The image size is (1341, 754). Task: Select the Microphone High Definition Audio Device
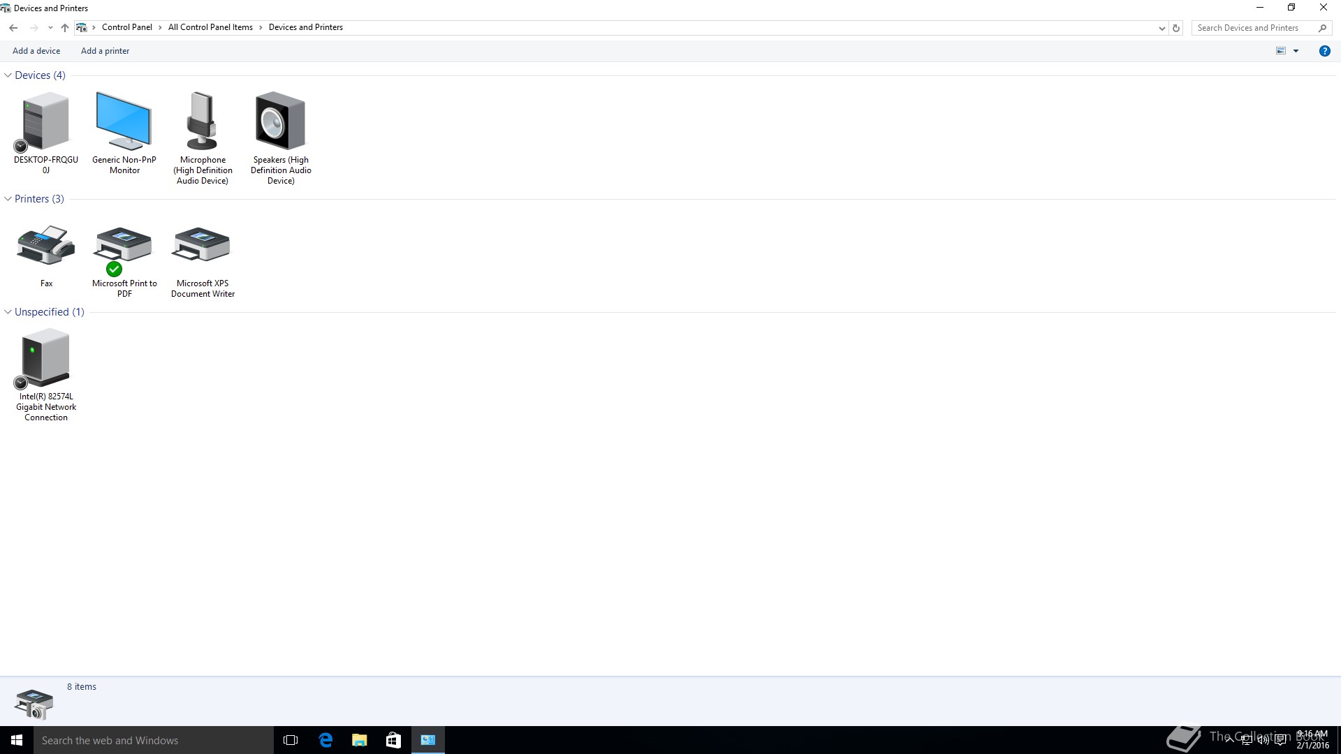202,122
